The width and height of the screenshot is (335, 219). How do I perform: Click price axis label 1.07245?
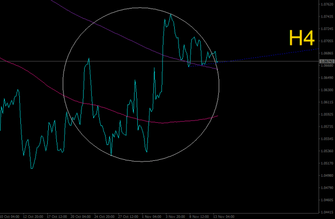coord(327,28)
